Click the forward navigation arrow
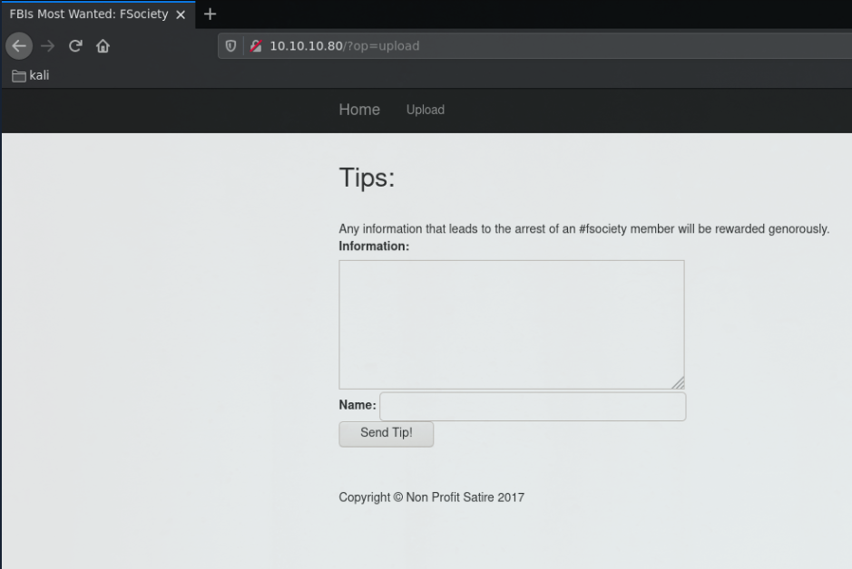Screen dimensions: 852x569 tap(48, 46)
